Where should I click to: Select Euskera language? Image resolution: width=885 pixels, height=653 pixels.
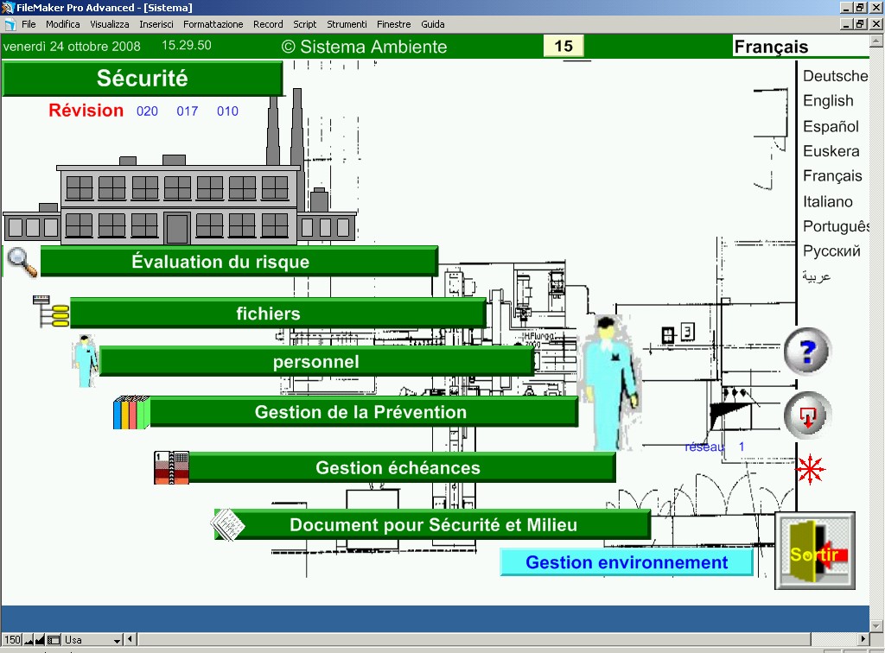click(831, 151)
